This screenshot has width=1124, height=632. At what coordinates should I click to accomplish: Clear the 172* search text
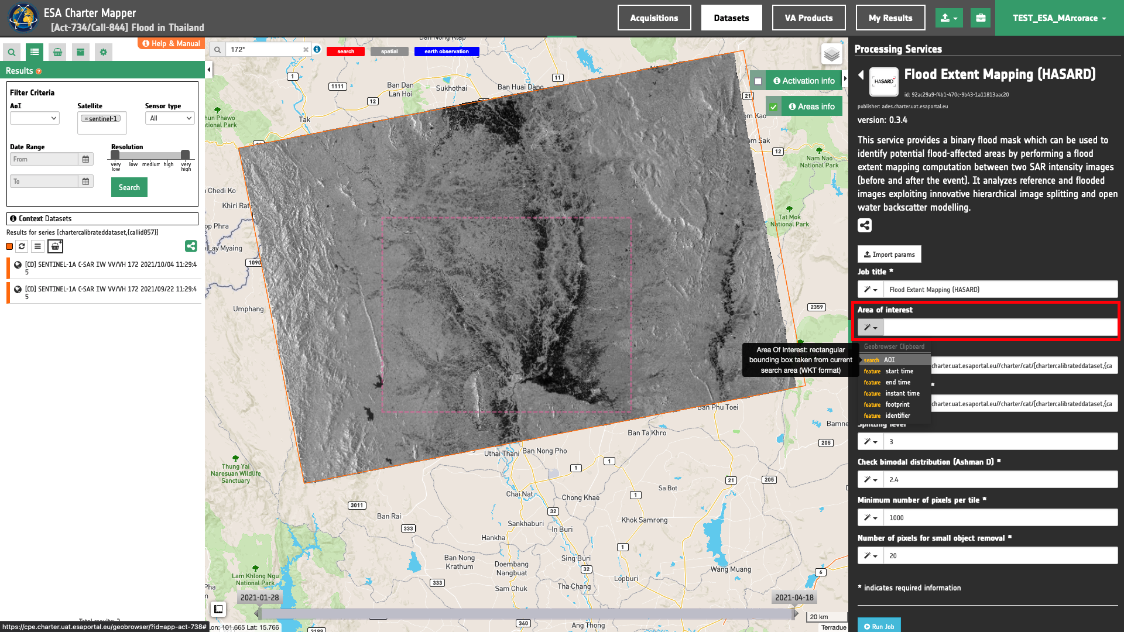pyautogui.click(x=306, y=50)
